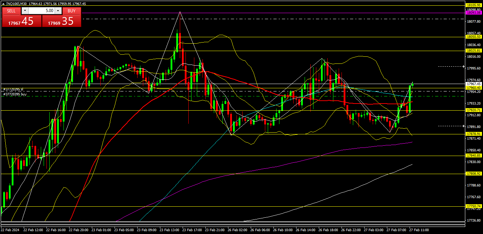Click the 17840.85 price level tag
Image resolution: width=483 pixels, height=234 pixels.
pyautogui.click(x=474, y=156)
